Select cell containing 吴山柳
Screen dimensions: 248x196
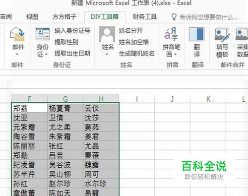coord(65,174)
